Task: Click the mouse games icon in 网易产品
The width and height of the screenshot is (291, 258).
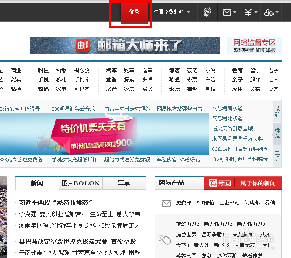Action: pyautogui.click(x=165, y=240)
